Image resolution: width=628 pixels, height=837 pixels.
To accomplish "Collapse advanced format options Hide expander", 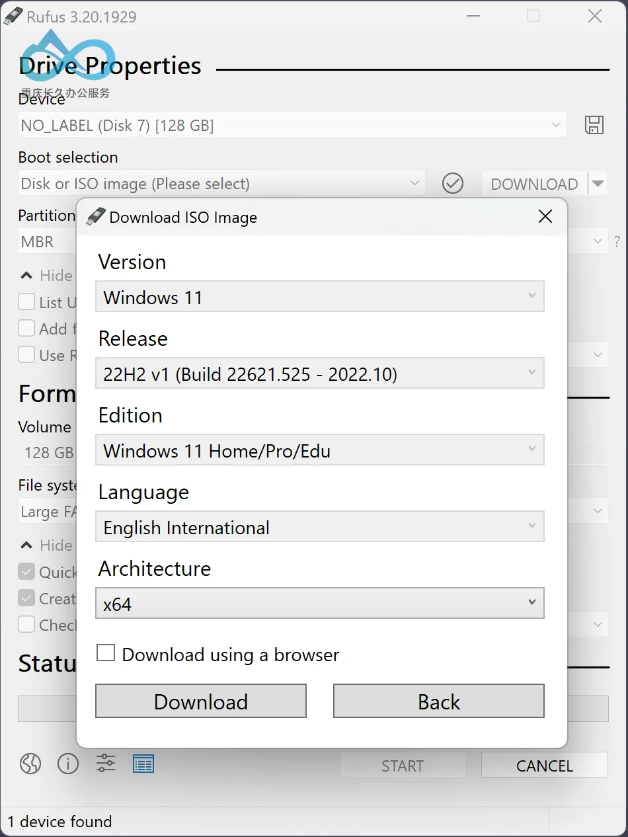I will coord(48,545).
